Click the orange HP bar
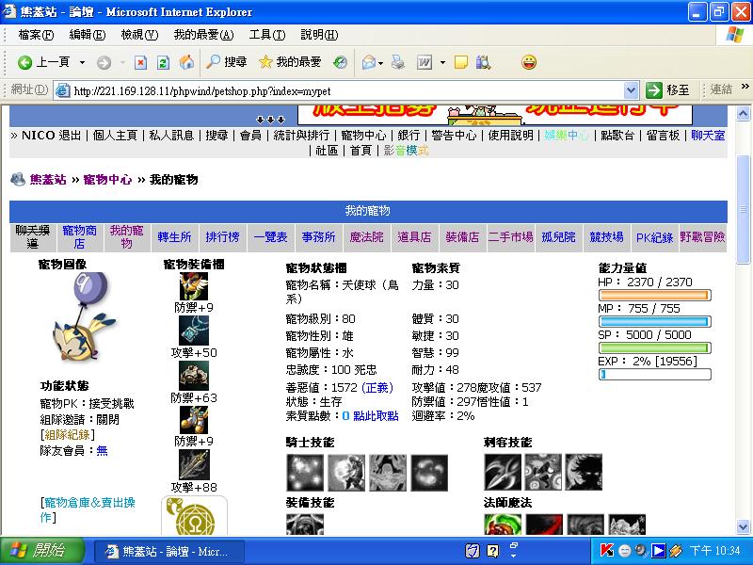Viewport: 753px width, 565px height. tap(654, 296)
